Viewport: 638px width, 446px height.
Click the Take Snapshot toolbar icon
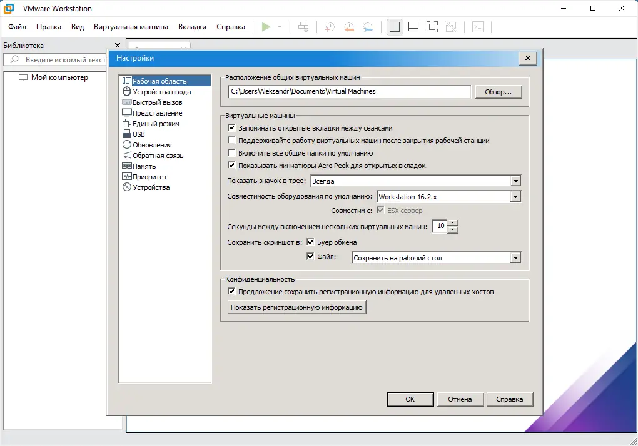click(330, 27)
